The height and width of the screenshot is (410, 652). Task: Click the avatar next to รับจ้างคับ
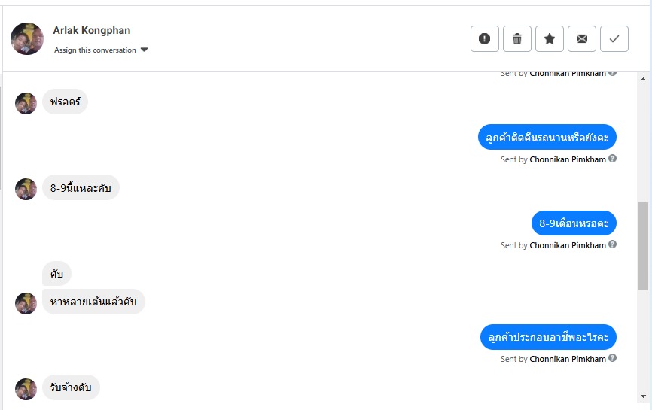point(26,389)
